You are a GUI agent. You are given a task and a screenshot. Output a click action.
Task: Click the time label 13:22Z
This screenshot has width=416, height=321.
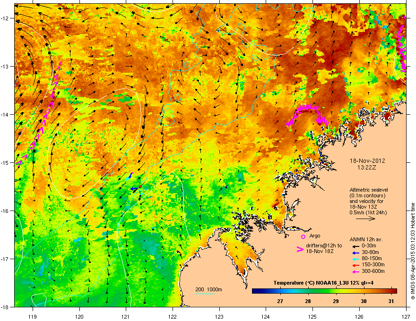(367, 168)
